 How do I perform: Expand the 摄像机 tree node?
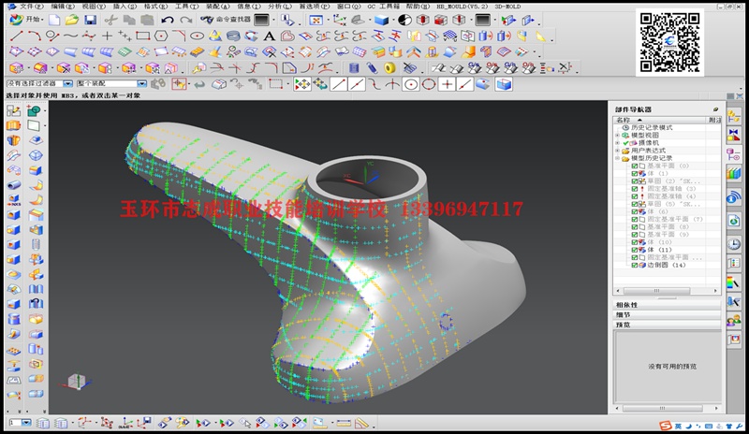click(x=617, y=143)
